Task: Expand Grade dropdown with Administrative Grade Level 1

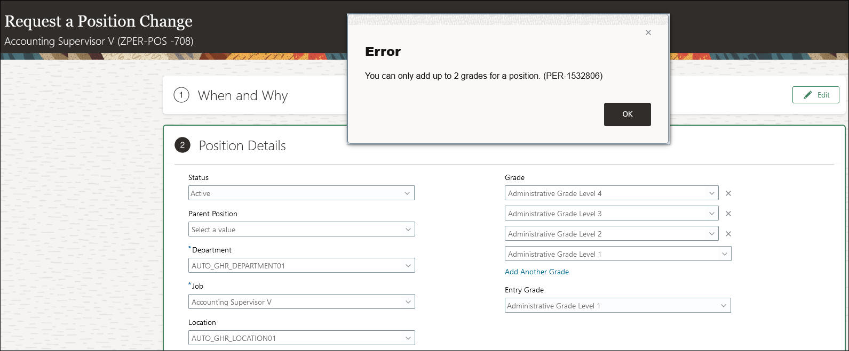Action: point(617,254)
